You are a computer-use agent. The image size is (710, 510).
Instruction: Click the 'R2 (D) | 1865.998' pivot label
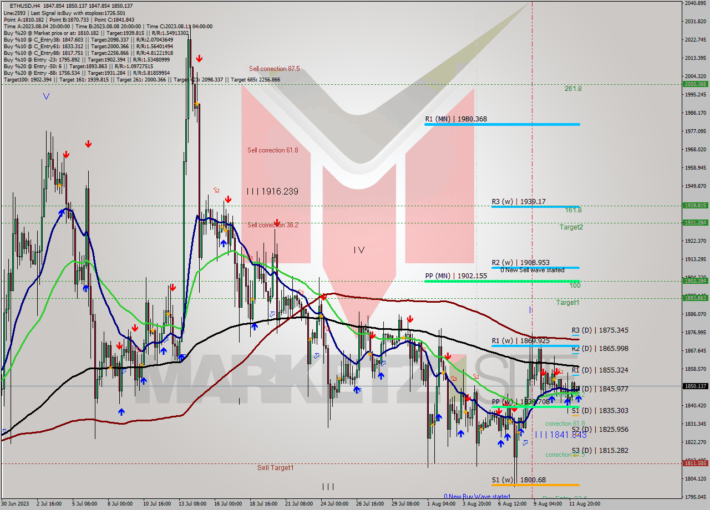[x=600, y=349]
